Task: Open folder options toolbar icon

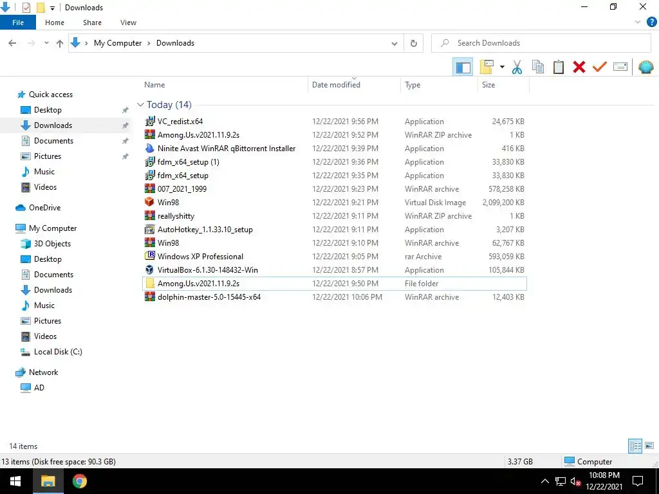Action: [x=487, y=67]
